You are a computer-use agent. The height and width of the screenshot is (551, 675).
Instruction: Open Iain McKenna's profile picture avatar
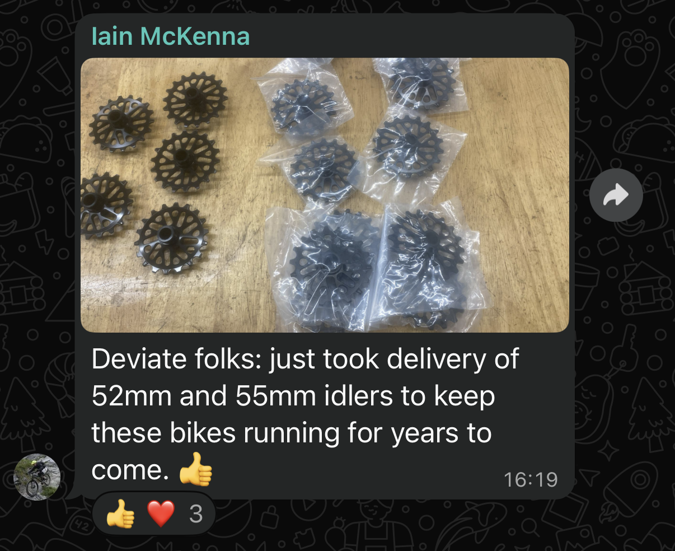tap(37, 477)
